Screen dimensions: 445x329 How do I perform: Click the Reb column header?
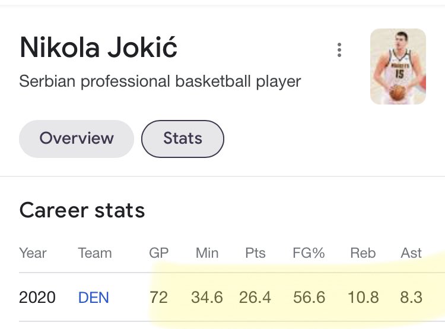[x=363, y=253]
